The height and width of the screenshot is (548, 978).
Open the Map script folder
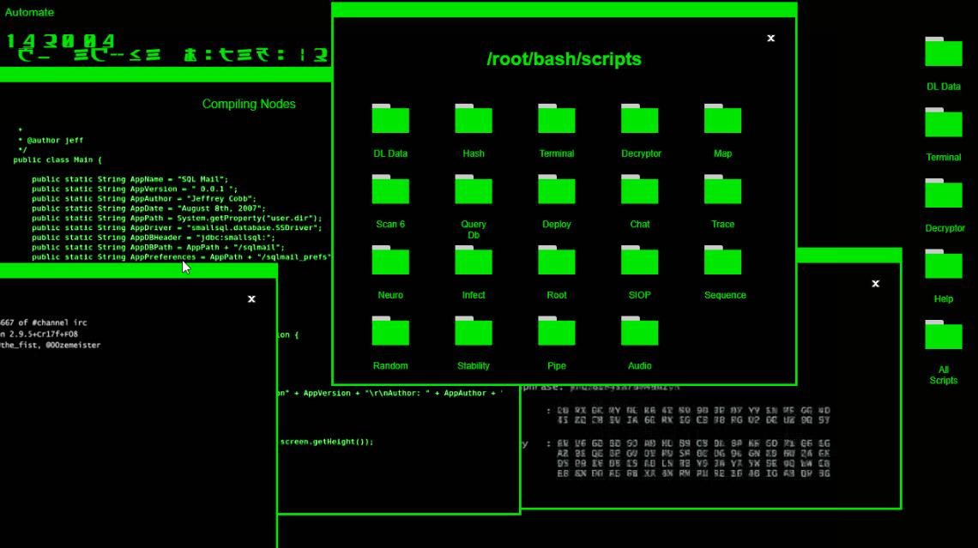[722, 118]
